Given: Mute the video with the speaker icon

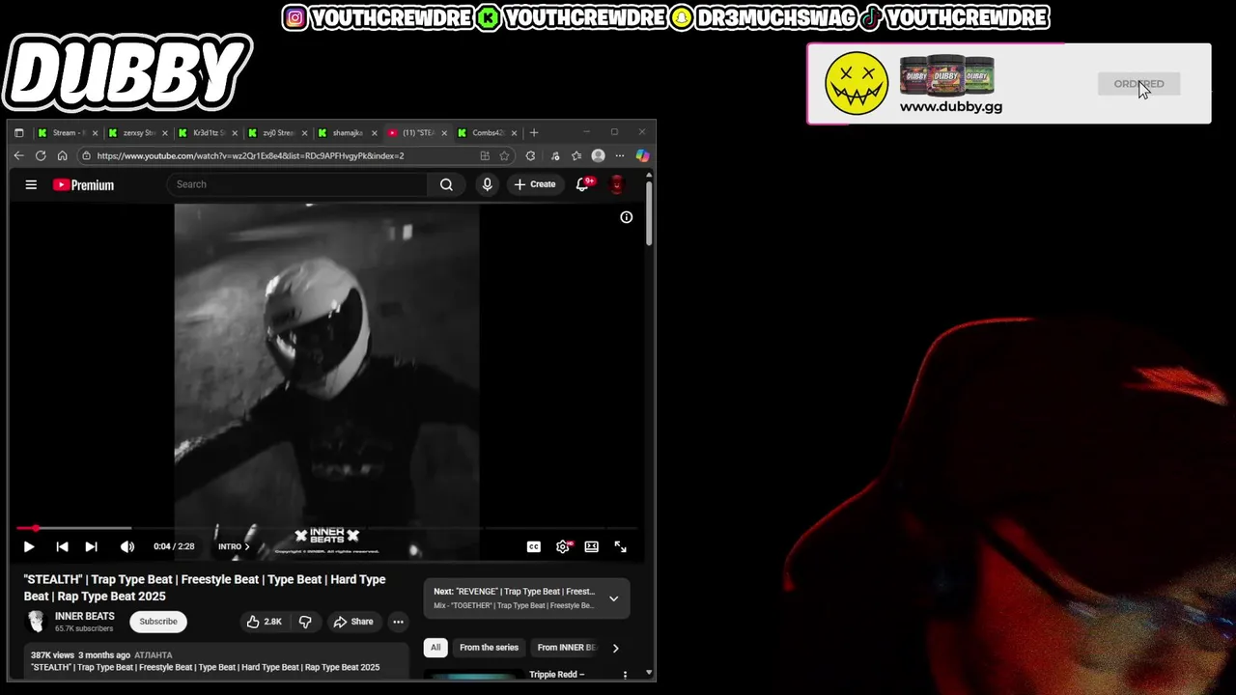Looking at the screenshot, I should tap(126, 546).
